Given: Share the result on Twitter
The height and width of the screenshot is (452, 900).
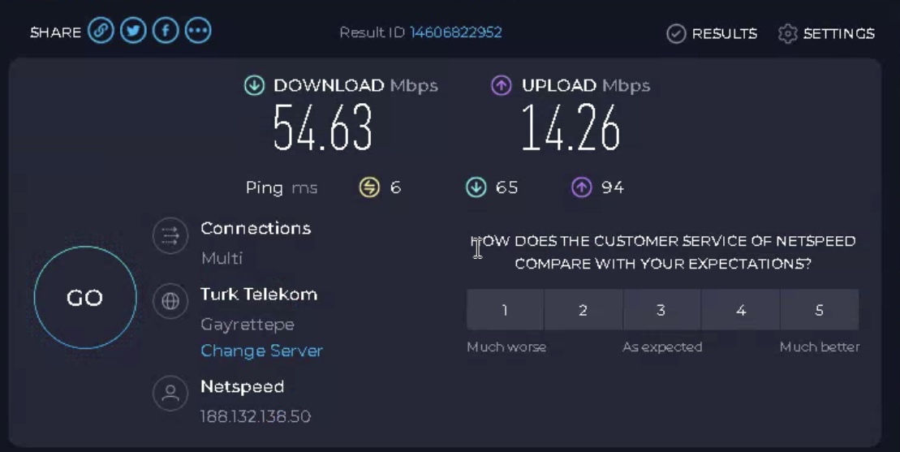Looking at the screenshot, I should coord(133,32).
